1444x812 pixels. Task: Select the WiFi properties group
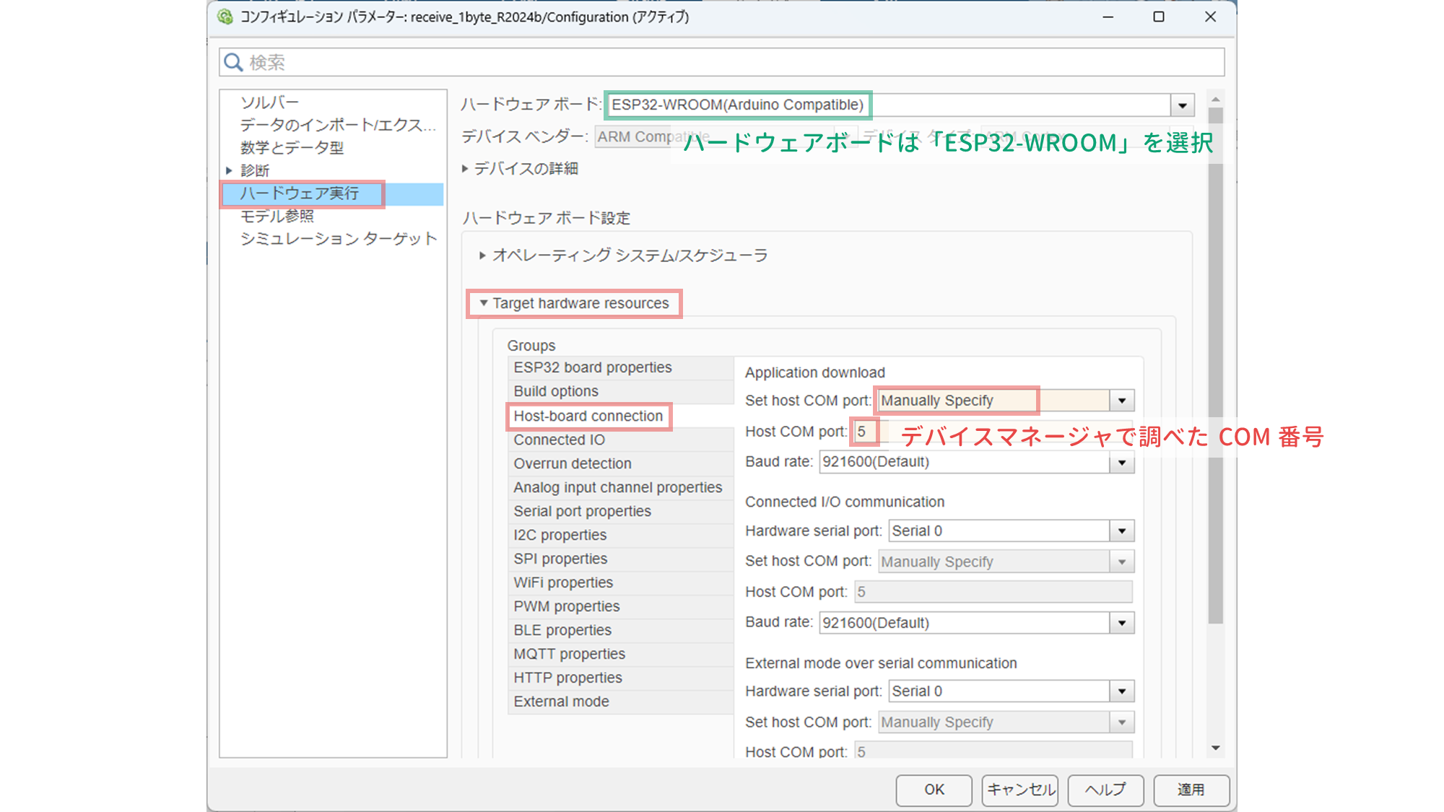pyautogui.click(x=563, y=582)
